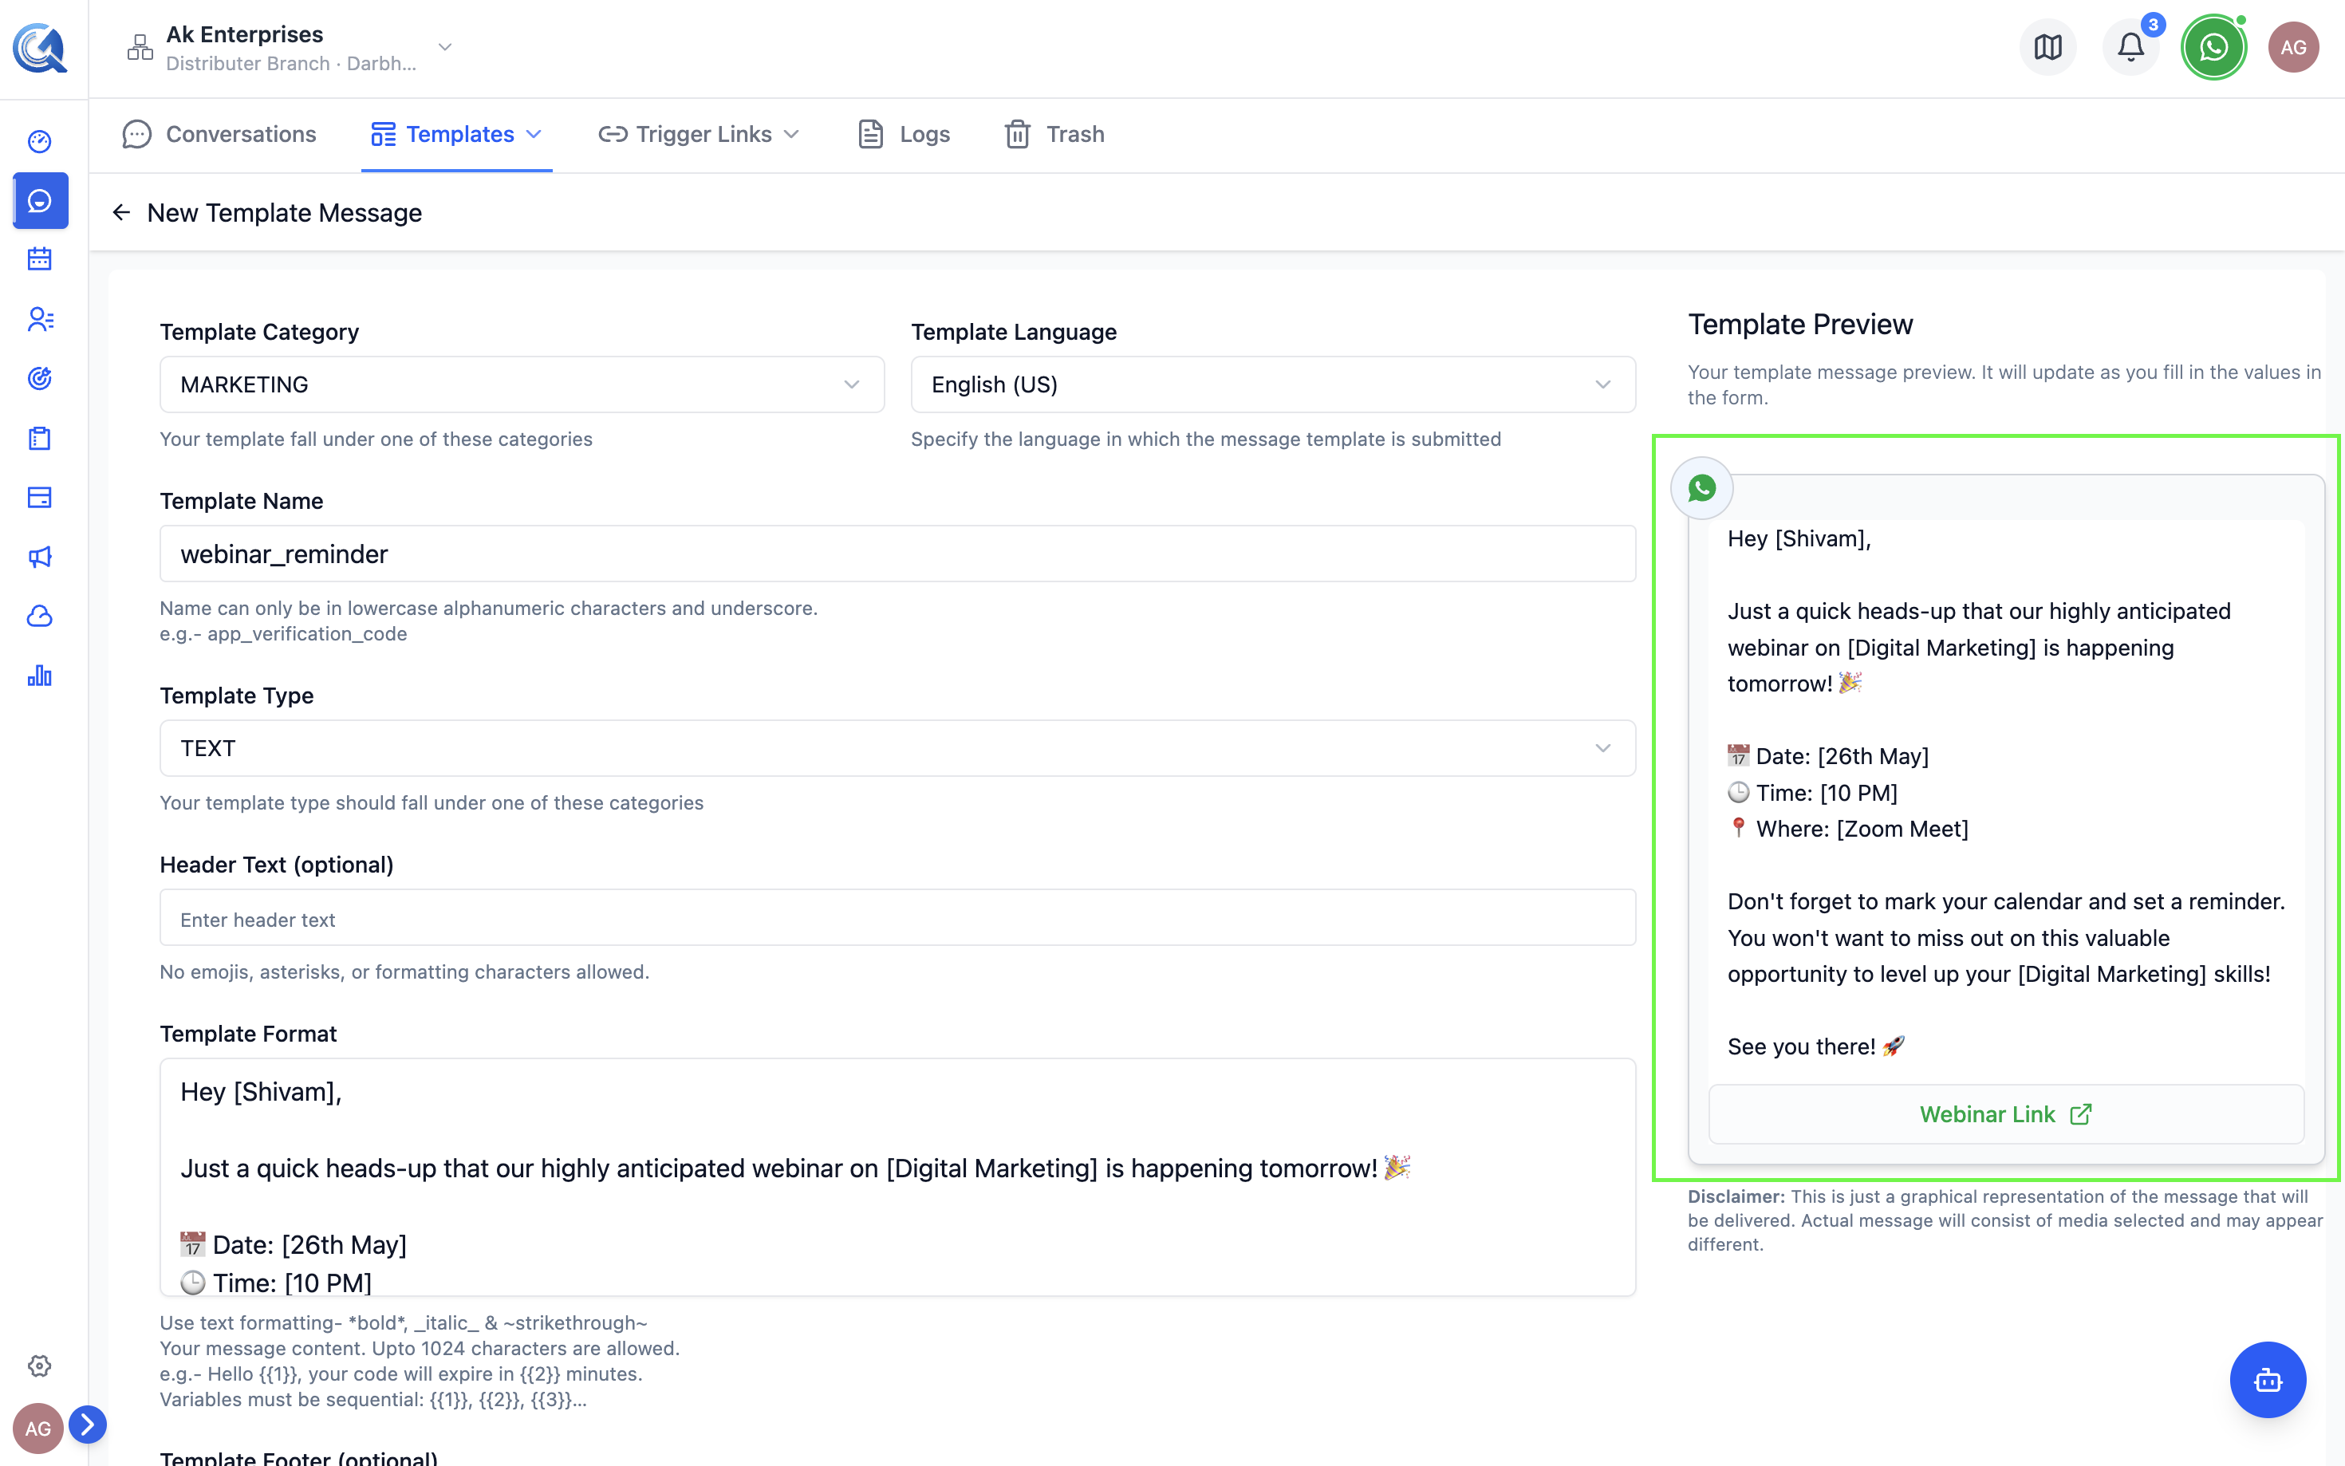
Task: Switch to the Conversations tab
Action: [x=219, y=134]
